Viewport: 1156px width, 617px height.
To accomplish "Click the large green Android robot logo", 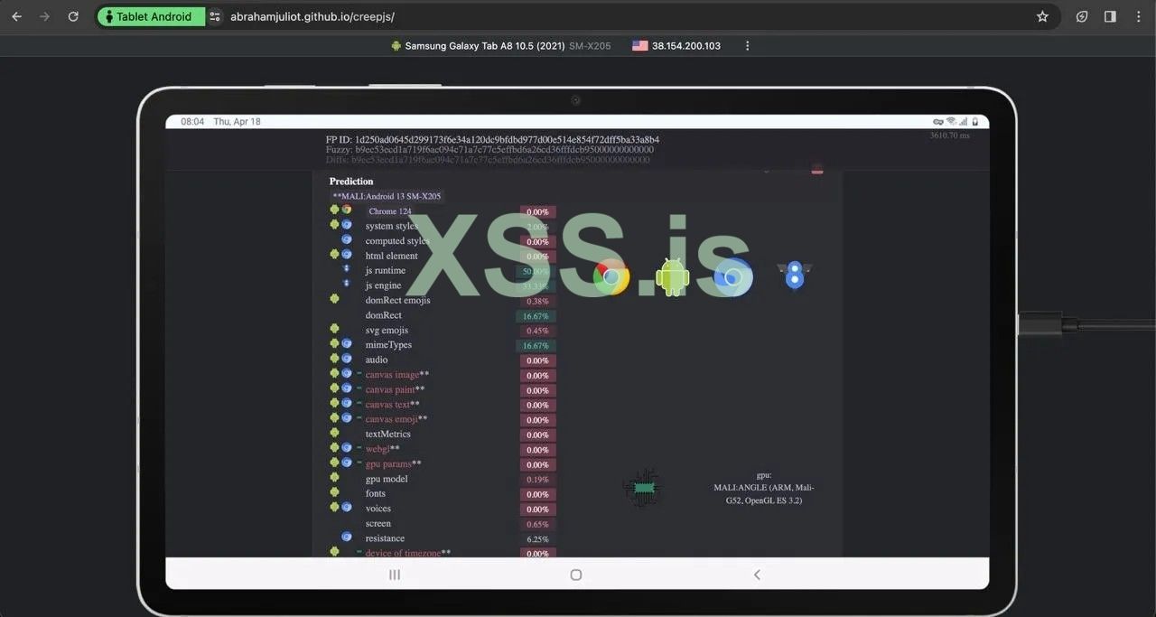I will pyautogui.click(x=672, y=276).
